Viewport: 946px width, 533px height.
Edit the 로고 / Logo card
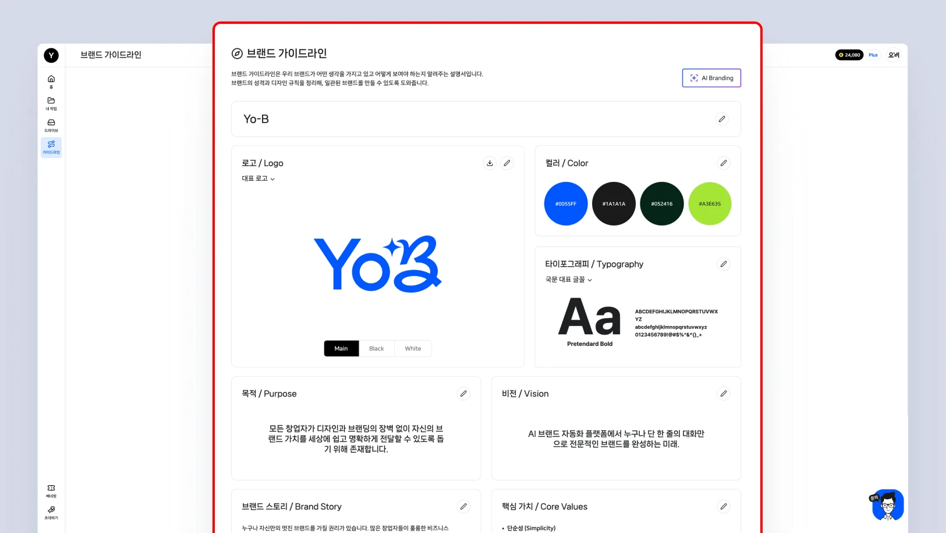pos(507,163)
